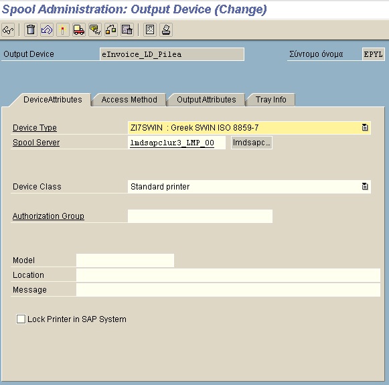Open the Output Attributes tab
This screenshot has width=389, height=385.
click(206, 100)
